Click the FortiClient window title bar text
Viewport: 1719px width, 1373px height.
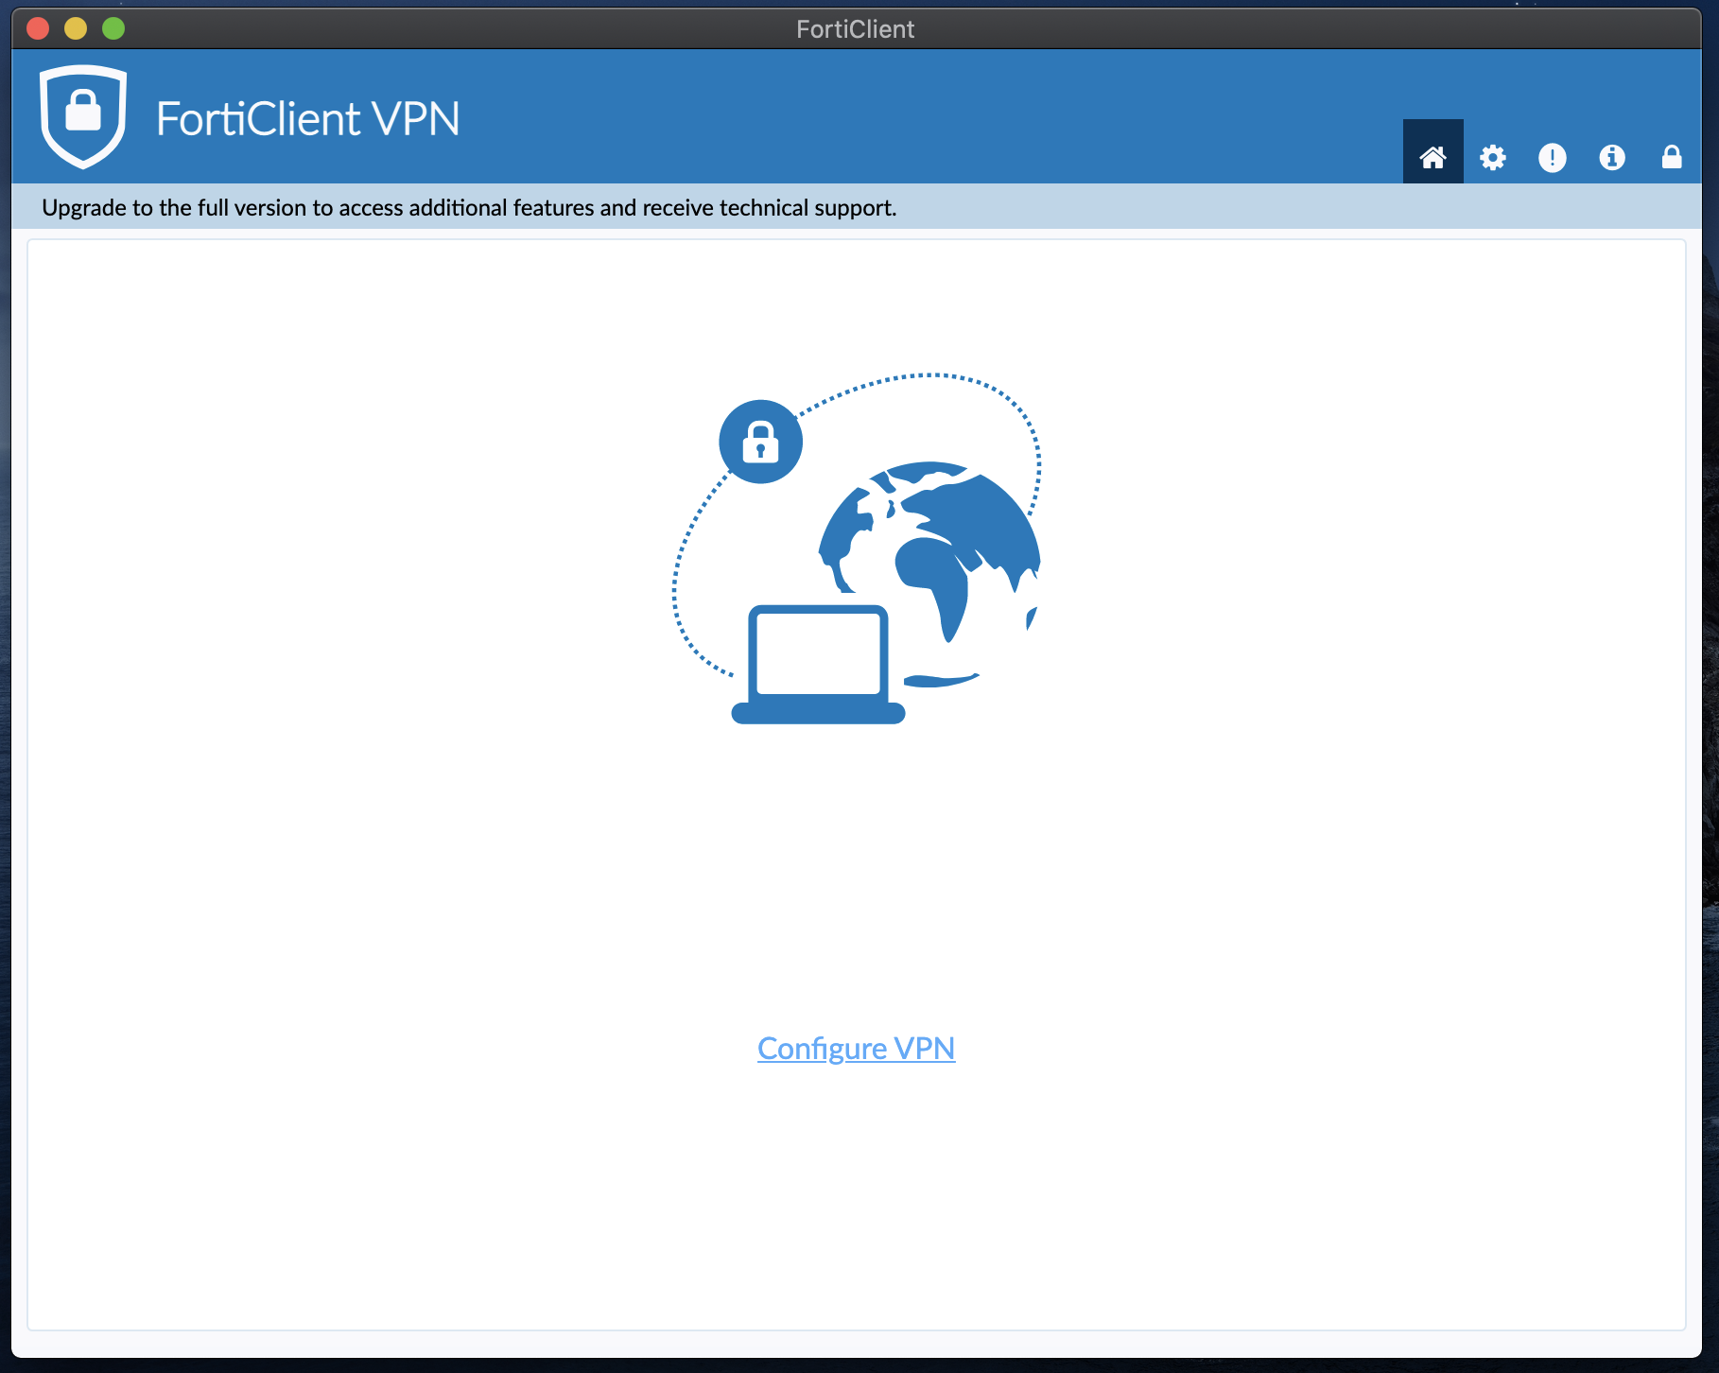(x=856, y=29)
